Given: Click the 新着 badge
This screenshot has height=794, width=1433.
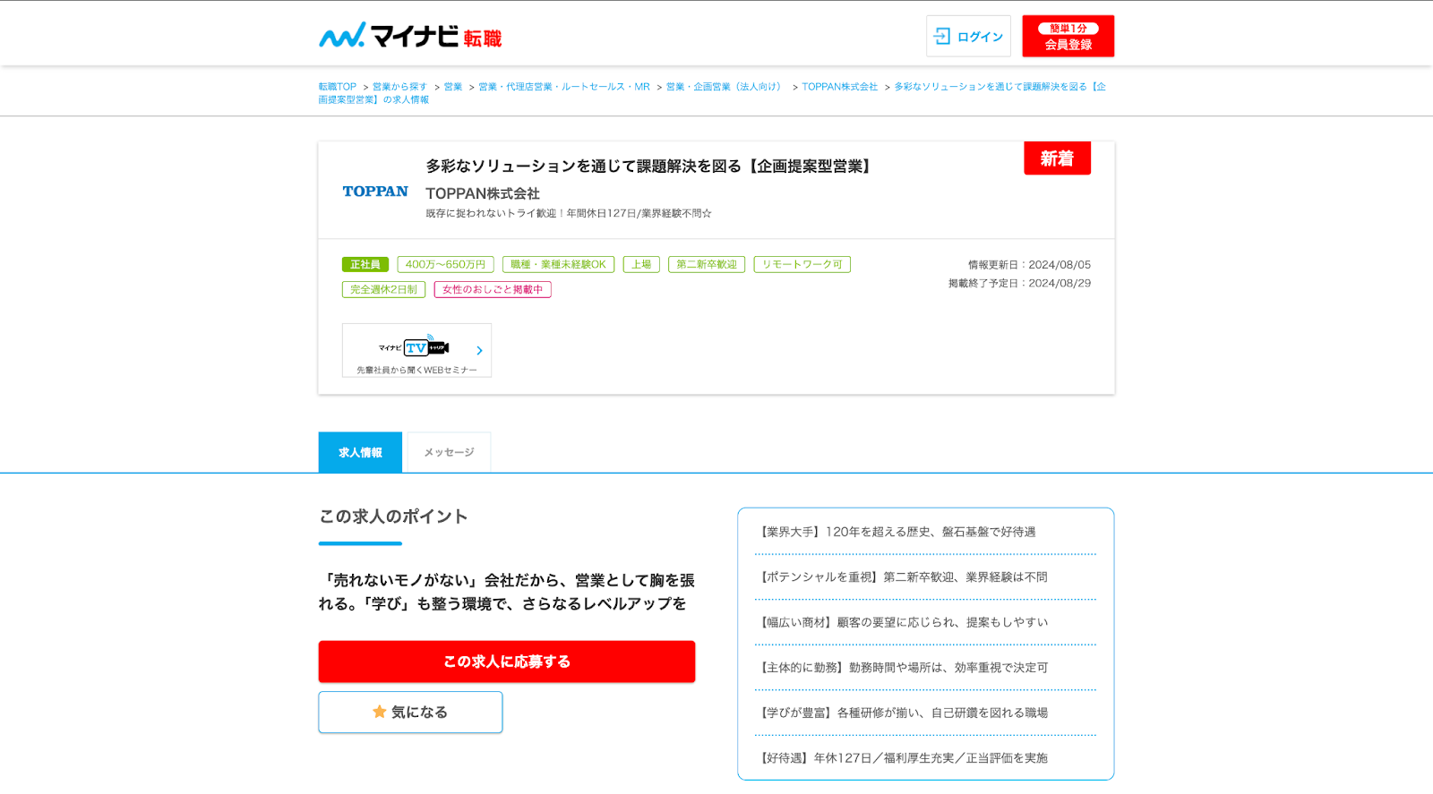Looking at the screenshot, I should point(1057,158).
